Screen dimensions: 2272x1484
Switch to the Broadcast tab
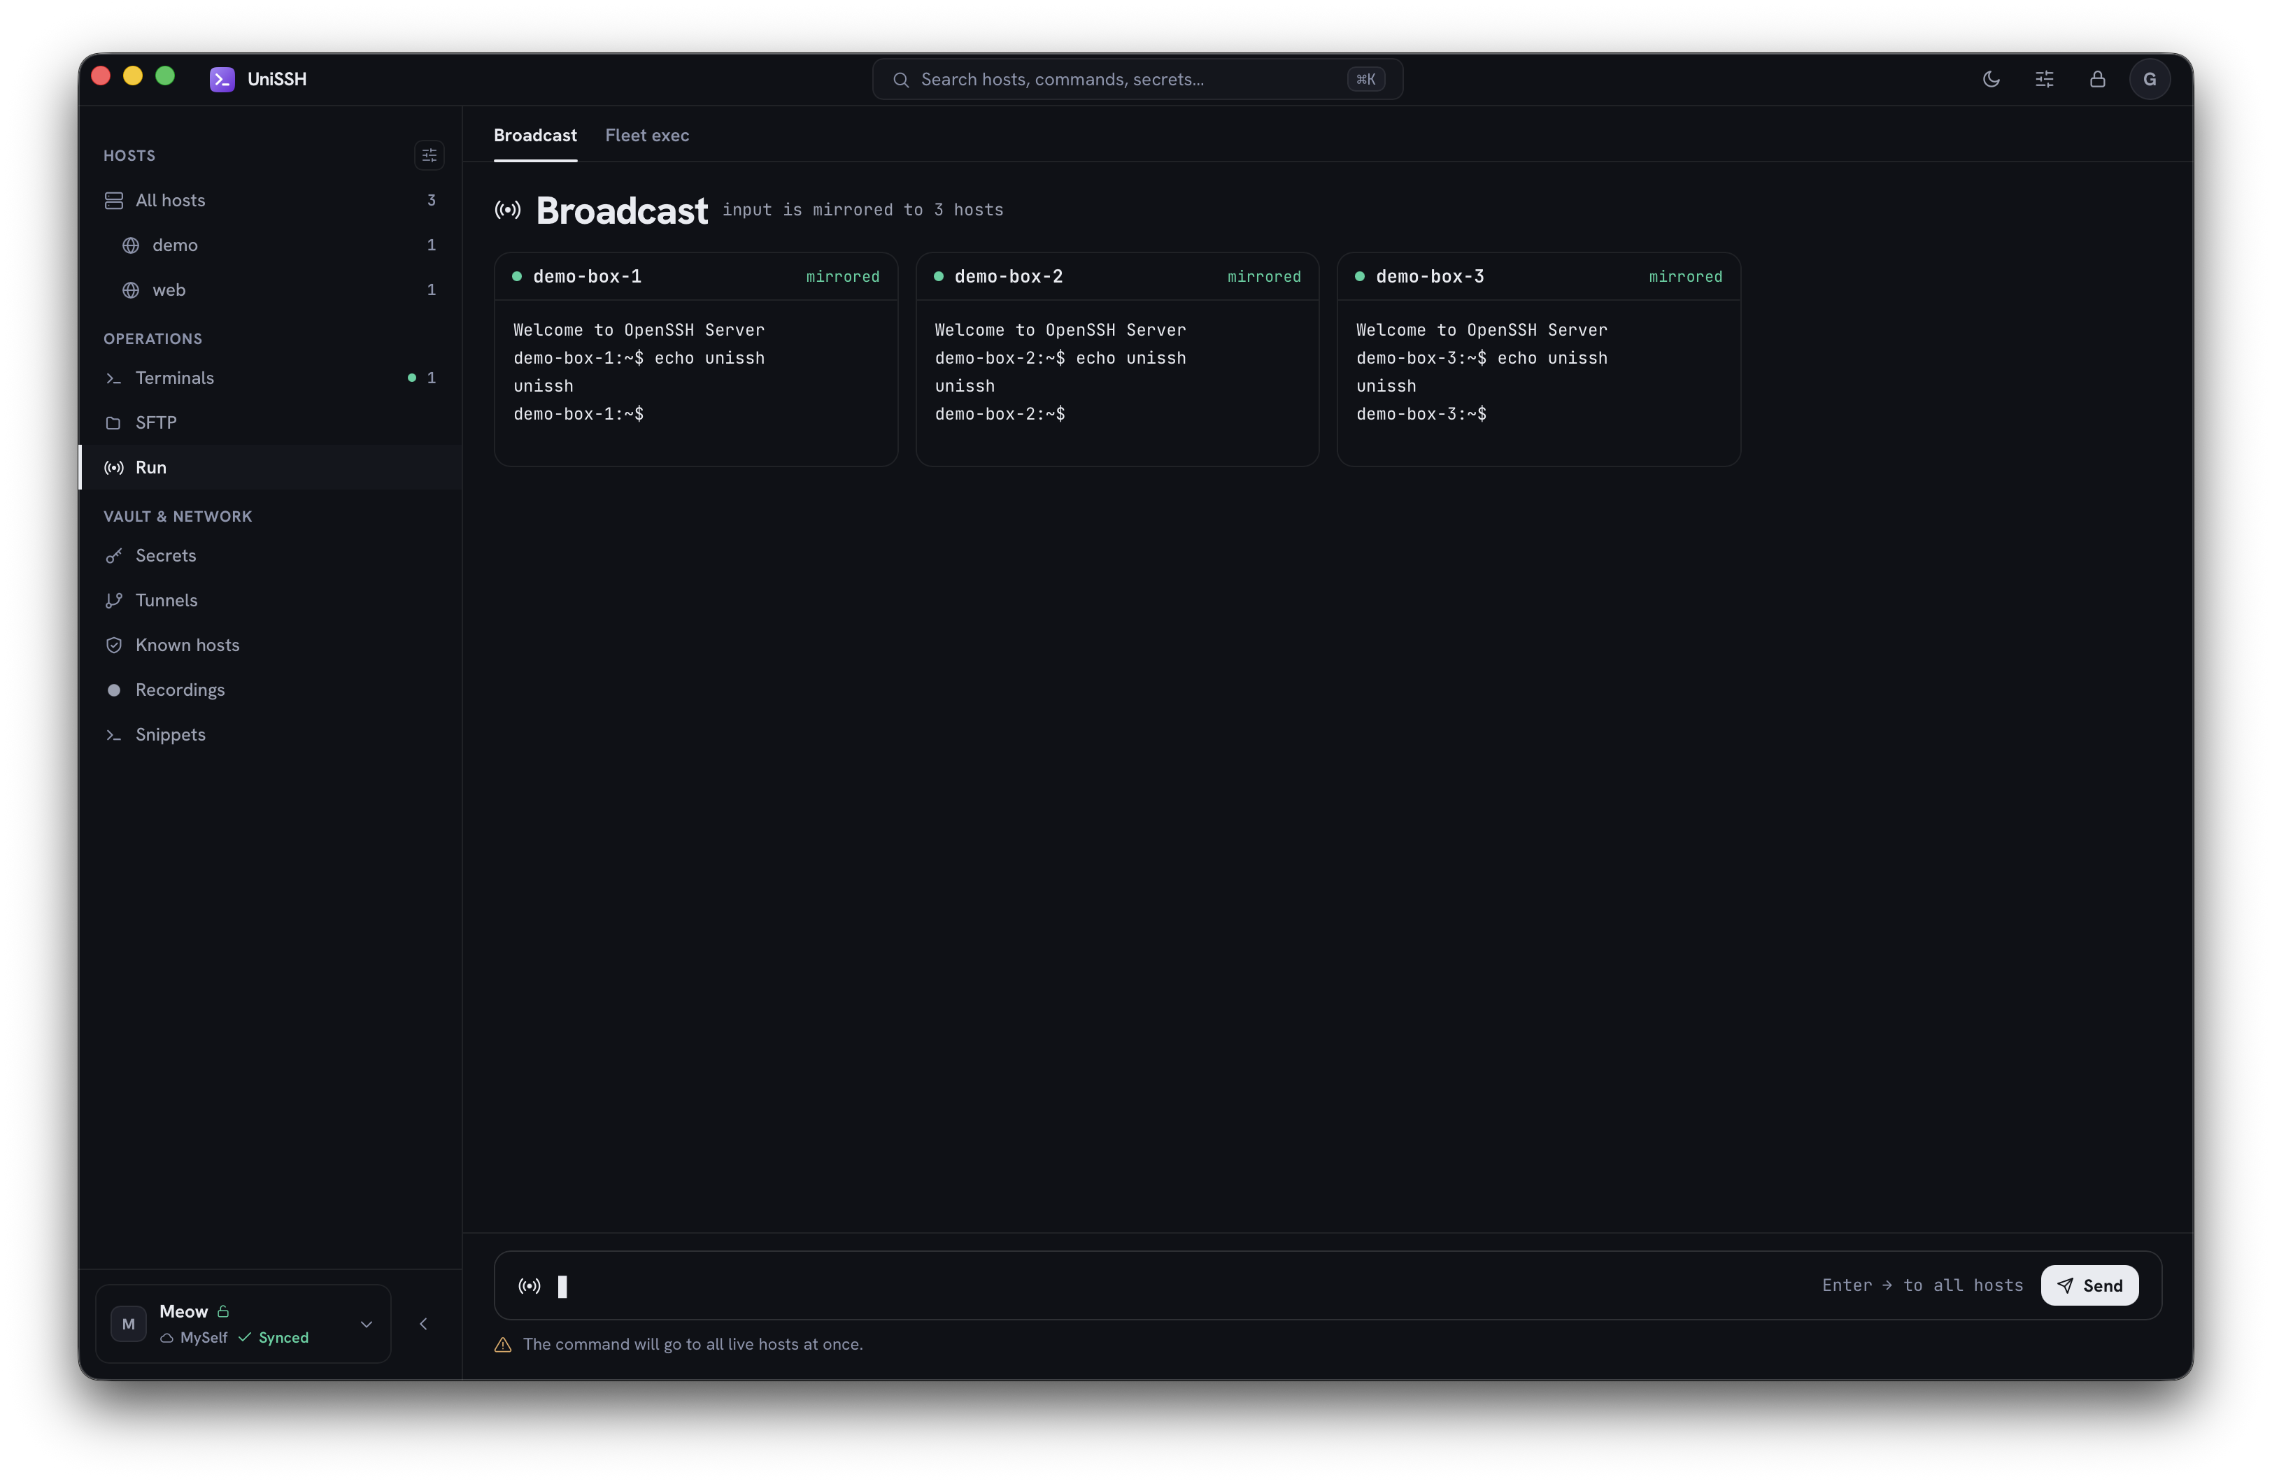click(534, 136)
